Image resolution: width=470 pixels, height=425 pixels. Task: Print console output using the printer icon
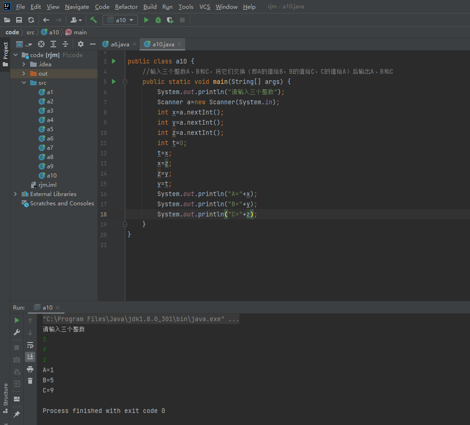30,369
